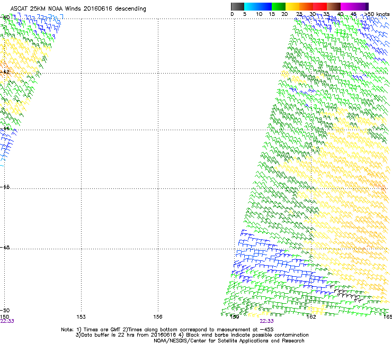
Task: Click the orange 25-30 knots legend swatch
Action: pos(306,6)
